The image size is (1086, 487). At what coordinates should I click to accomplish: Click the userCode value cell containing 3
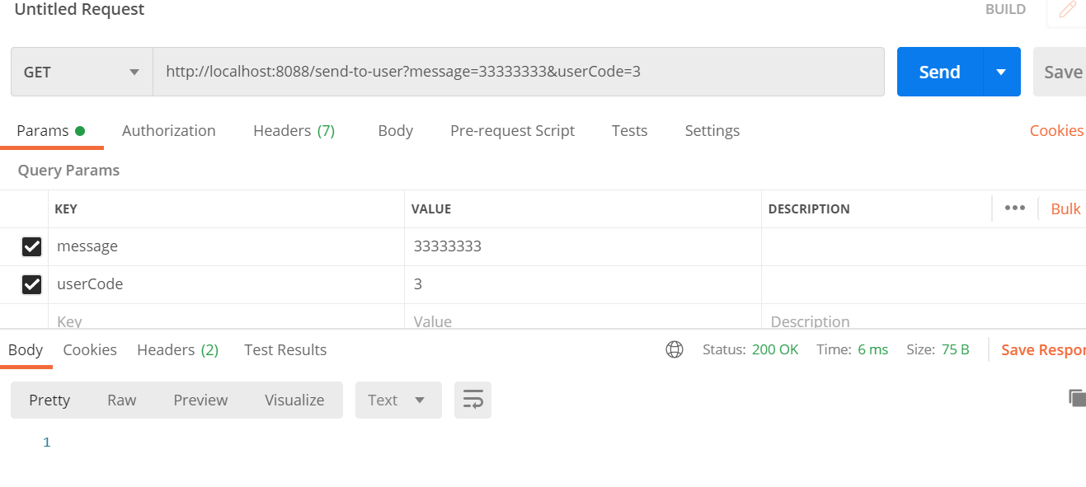click(582, 284)
